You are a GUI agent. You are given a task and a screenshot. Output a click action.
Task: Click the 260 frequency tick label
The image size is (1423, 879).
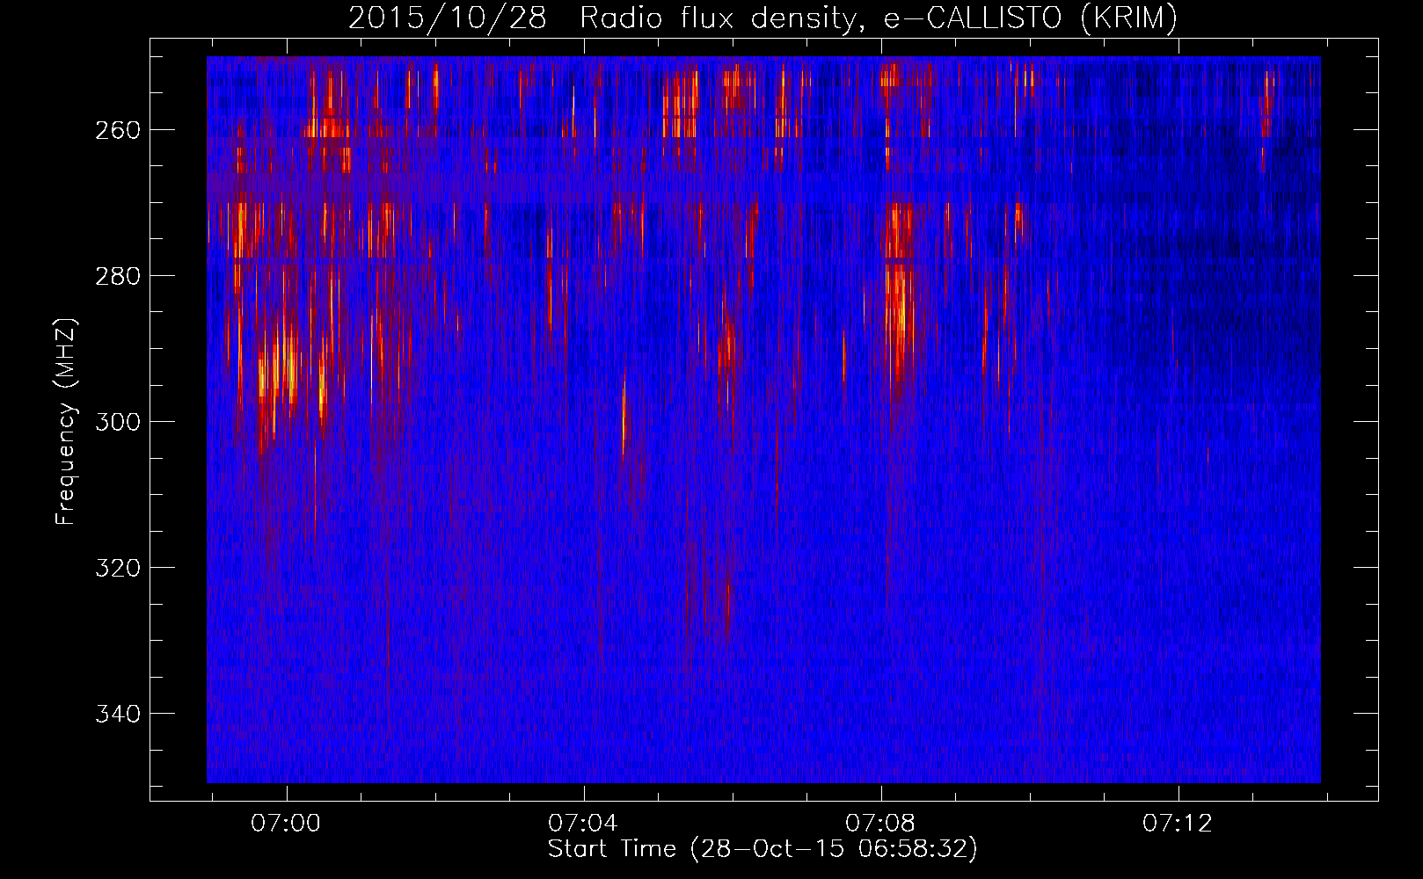(117, 130)
